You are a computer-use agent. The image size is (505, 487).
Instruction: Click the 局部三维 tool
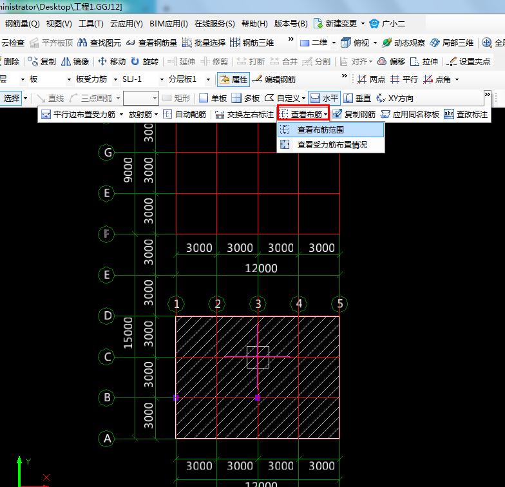click(452, 43)
